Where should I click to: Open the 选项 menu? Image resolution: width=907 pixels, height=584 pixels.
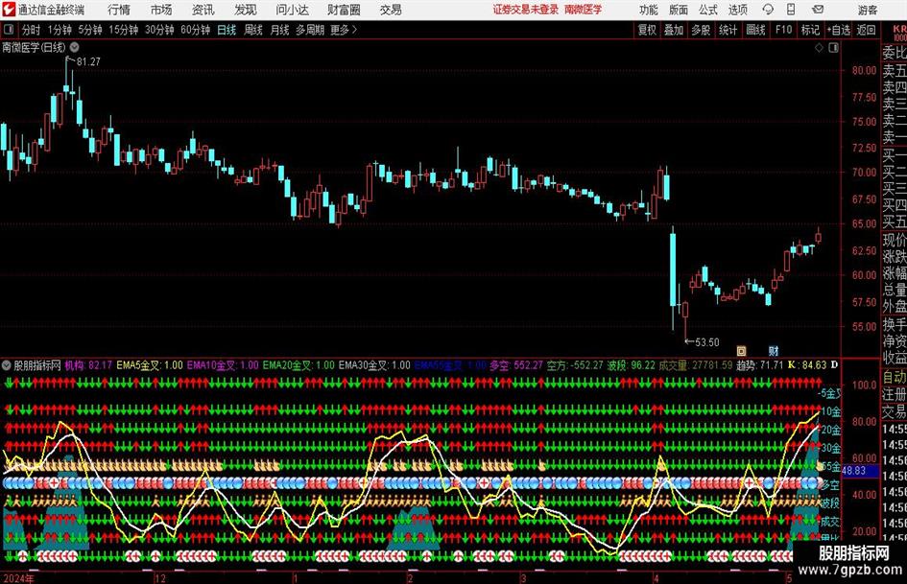tap(737, 10)
